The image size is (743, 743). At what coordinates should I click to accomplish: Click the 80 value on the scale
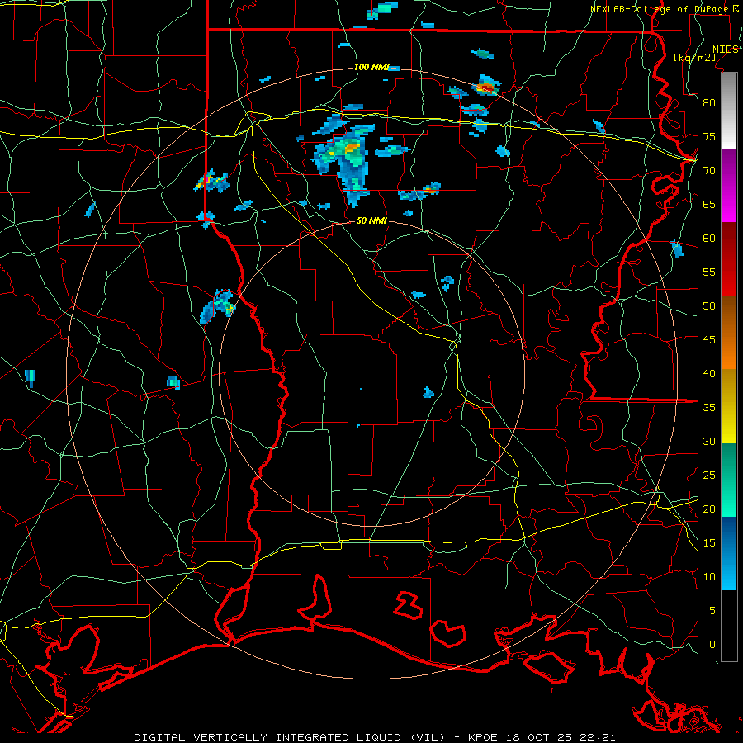tap(709, 103)
